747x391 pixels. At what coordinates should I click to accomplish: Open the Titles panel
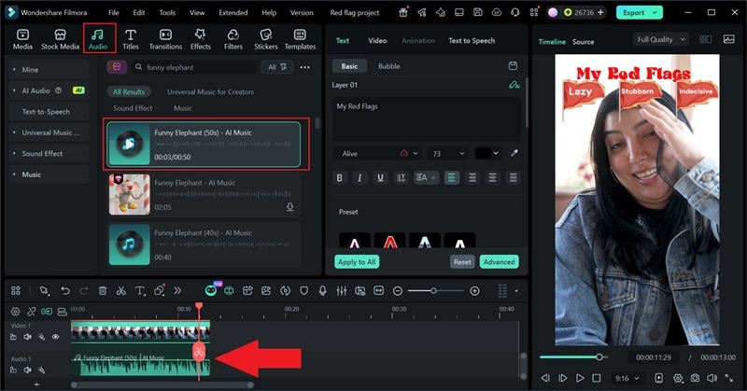130,39
